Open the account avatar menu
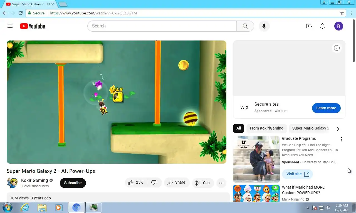Viewport: 356px width, 213px height. [x=338, y=26]
